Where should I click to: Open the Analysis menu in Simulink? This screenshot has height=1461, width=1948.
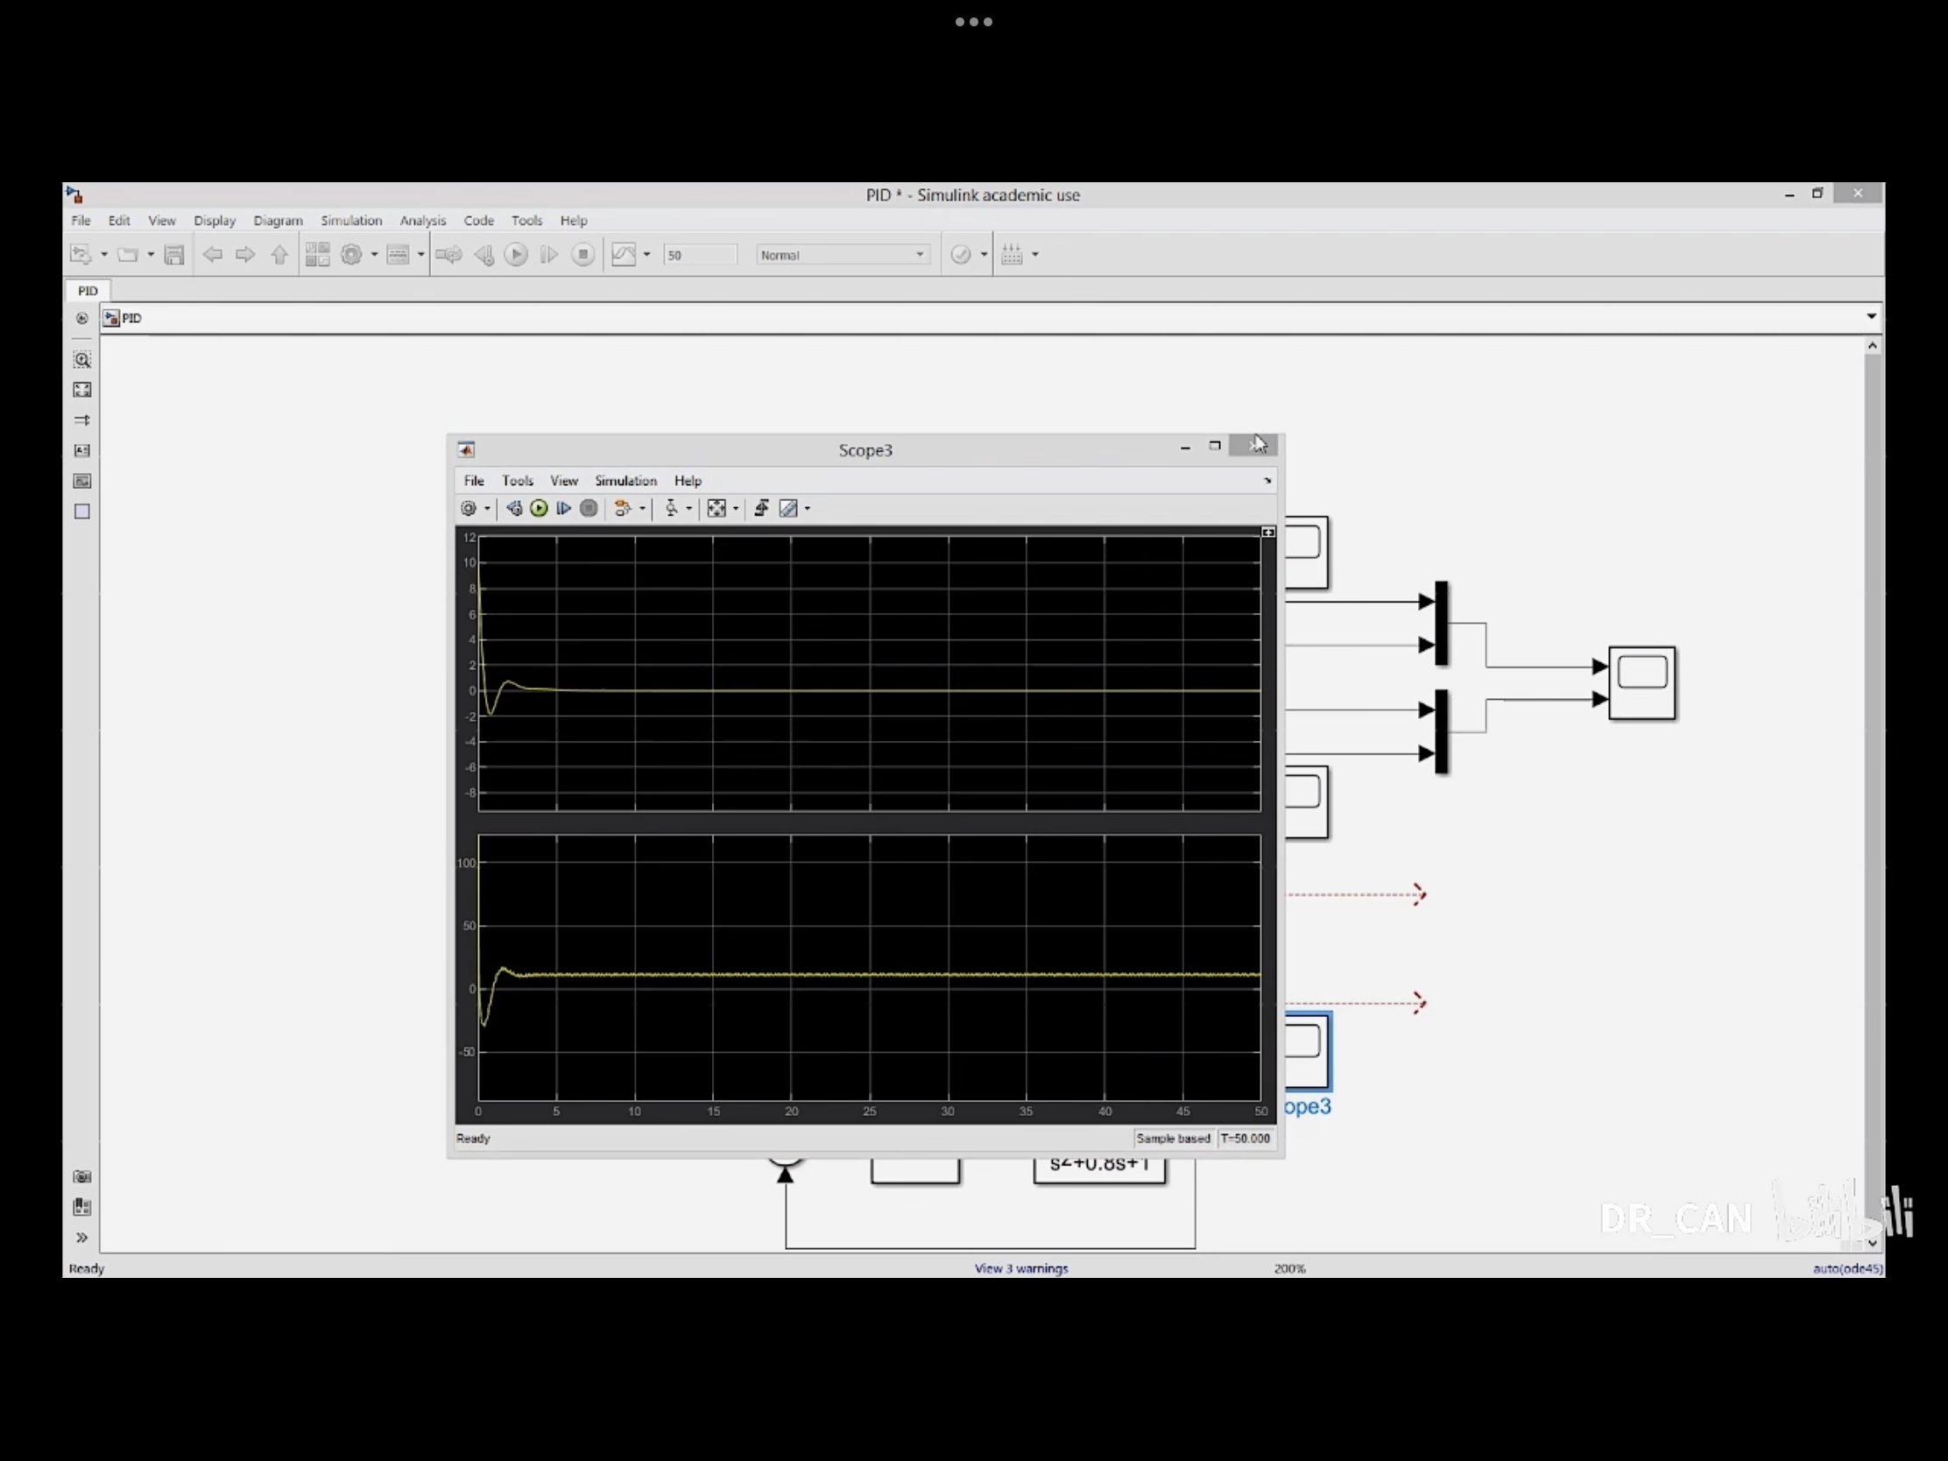(x=423, y=220)
